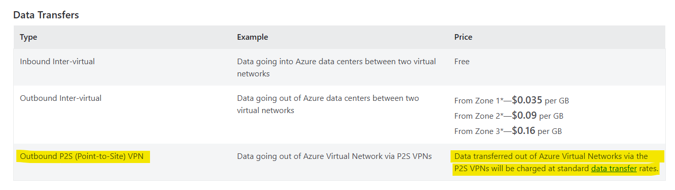Select the Example column header
The height and width of the screenshot is (190, 675).
253,37
